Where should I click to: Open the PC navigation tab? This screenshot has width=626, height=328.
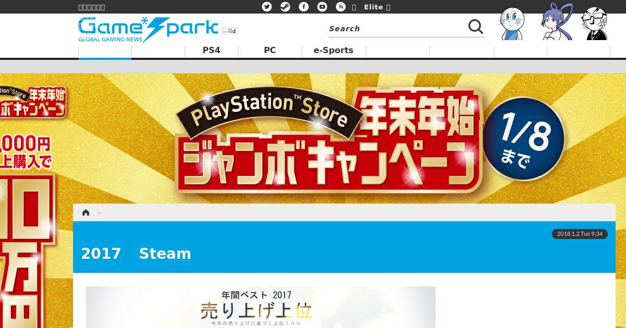pyautogui.click(x=270, y=51)
